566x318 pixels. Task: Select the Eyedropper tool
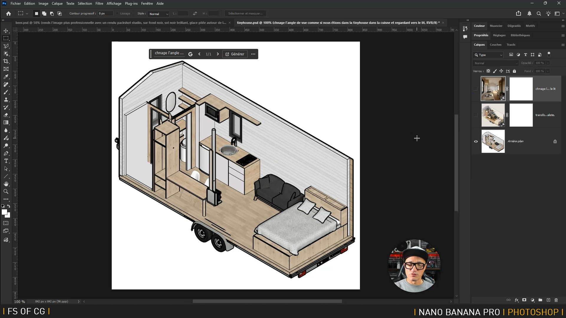click(6, 77)
